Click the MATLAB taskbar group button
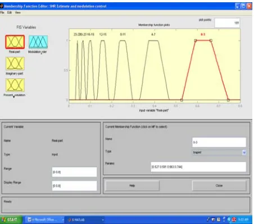This screenshot has width=254, height=224. click(x=85, y=220)
